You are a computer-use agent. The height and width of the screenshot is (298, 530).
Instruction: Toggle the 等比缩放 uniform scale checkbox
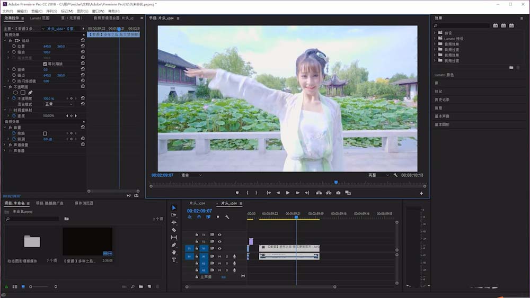(45, 64)
